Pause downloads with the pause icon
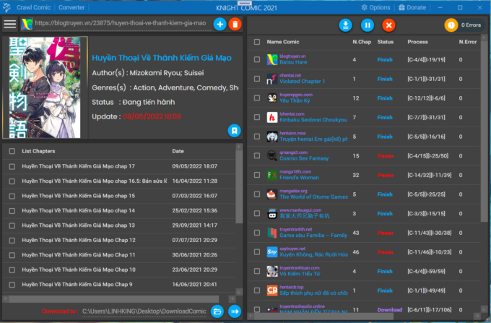491x323 pixels. [368, 25]
